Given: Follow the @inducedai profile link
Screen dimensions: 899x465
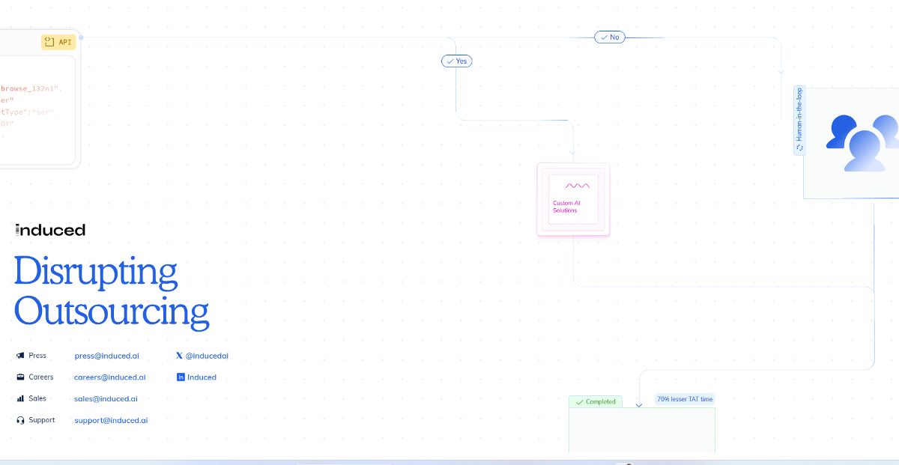Looking at the screenshot, I should tap(207, 356).
